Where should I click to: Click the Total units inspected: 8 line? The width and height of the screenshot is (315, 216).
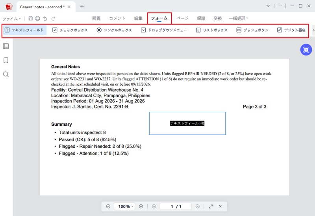tap(82, 132)
